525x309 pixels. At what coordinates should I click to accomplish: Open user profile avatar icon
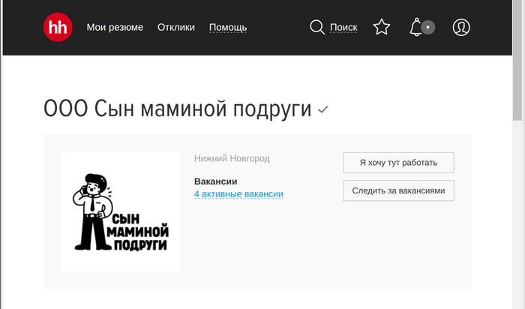[x=461, y=27]
